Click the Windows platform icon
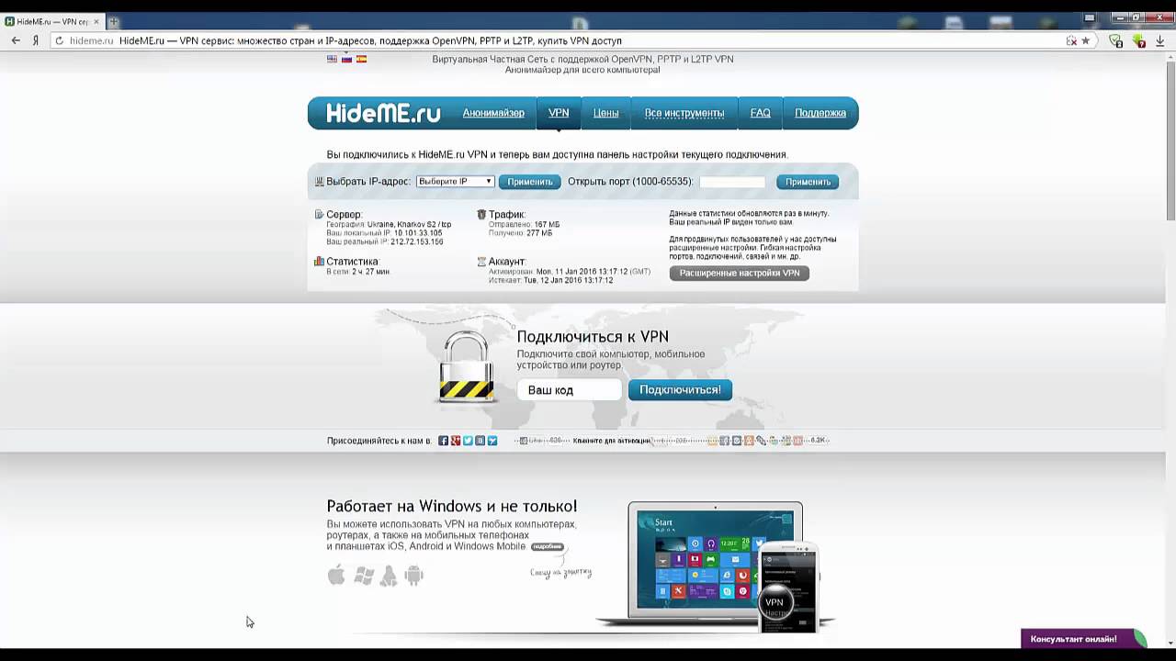The height and width of the screenshot is (661, 1176). coord(364,576)
